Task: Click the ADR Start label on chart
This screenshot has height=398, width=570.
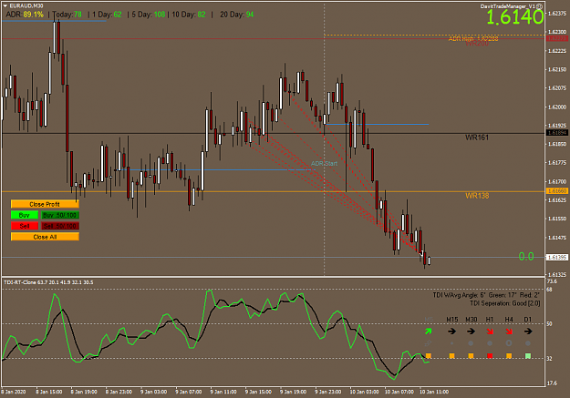Action: click(324, 163)
